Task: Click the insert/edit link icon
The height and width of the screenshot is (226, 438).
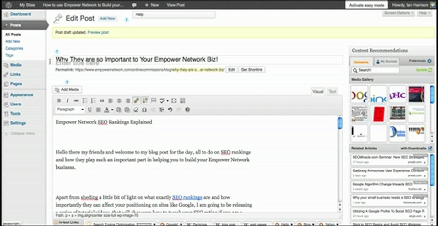Action: point(136,100)
